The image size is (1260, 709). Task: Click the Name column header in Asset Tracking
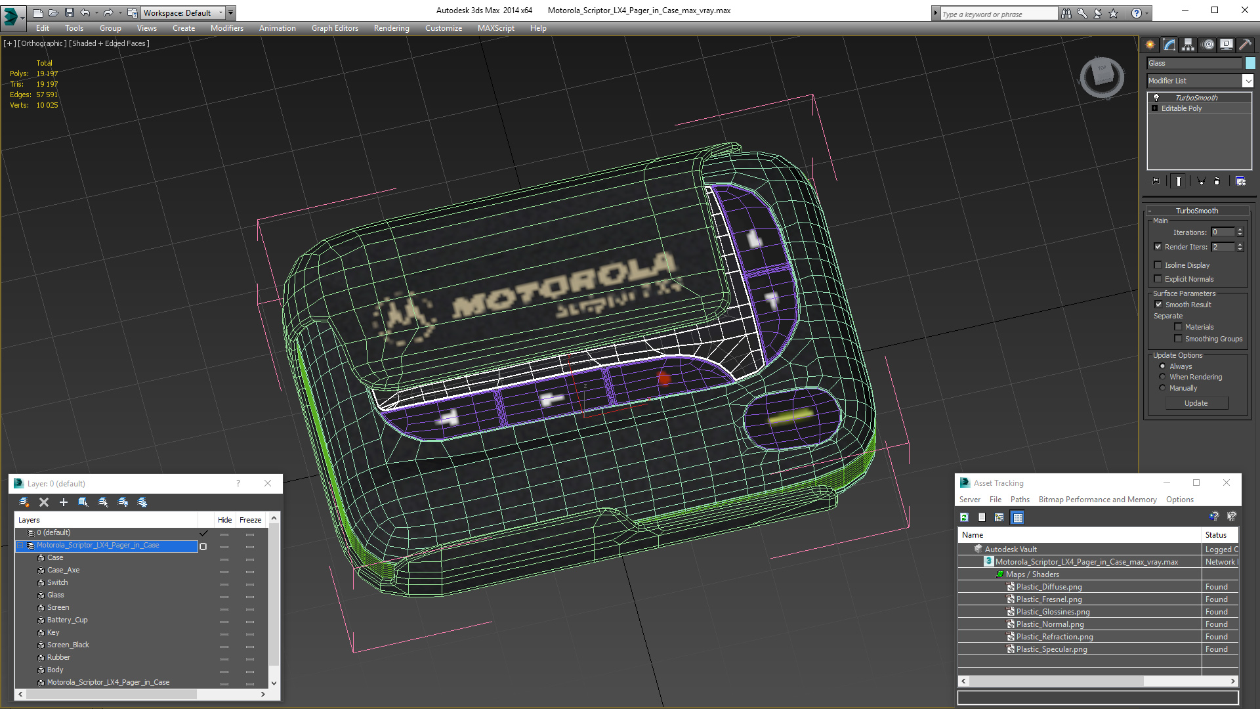1080,535
